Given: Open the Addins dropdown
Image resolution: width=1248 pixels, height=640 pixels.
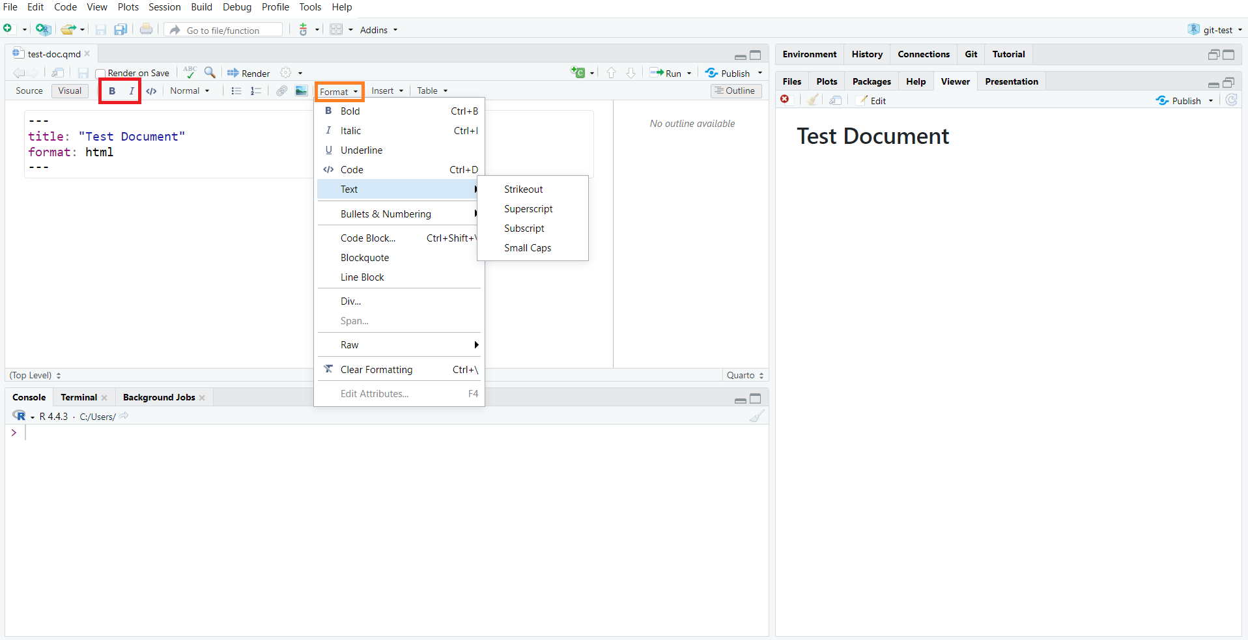Looking at the screenshot, I should pyautogui.click(x=378, y=30).
